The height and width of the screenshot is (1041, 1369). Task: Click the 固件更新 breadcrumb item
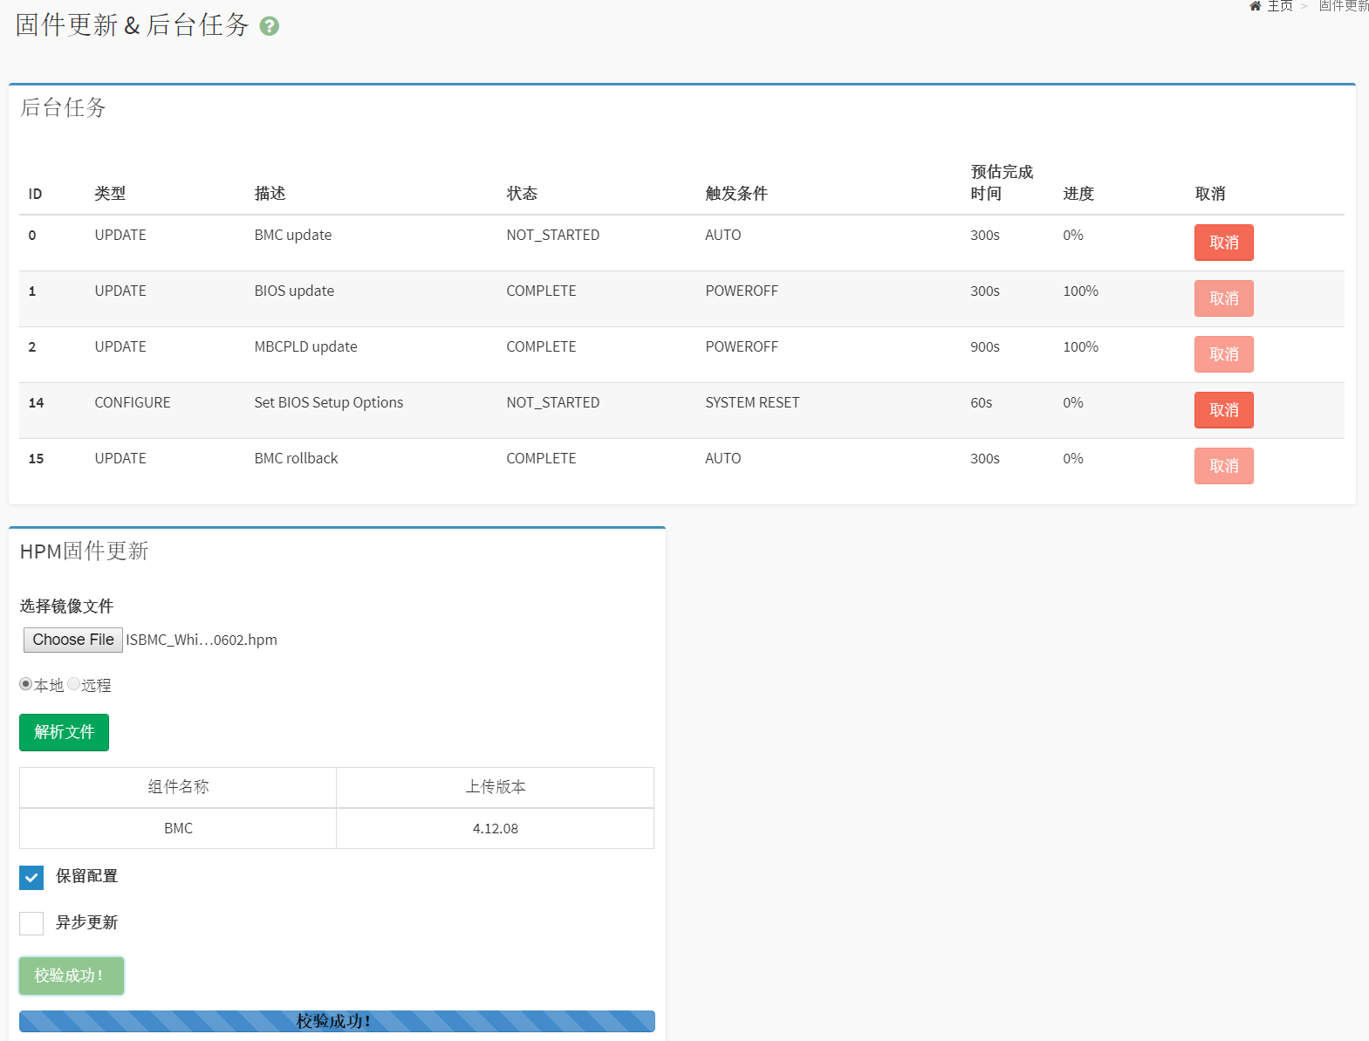1343,6
